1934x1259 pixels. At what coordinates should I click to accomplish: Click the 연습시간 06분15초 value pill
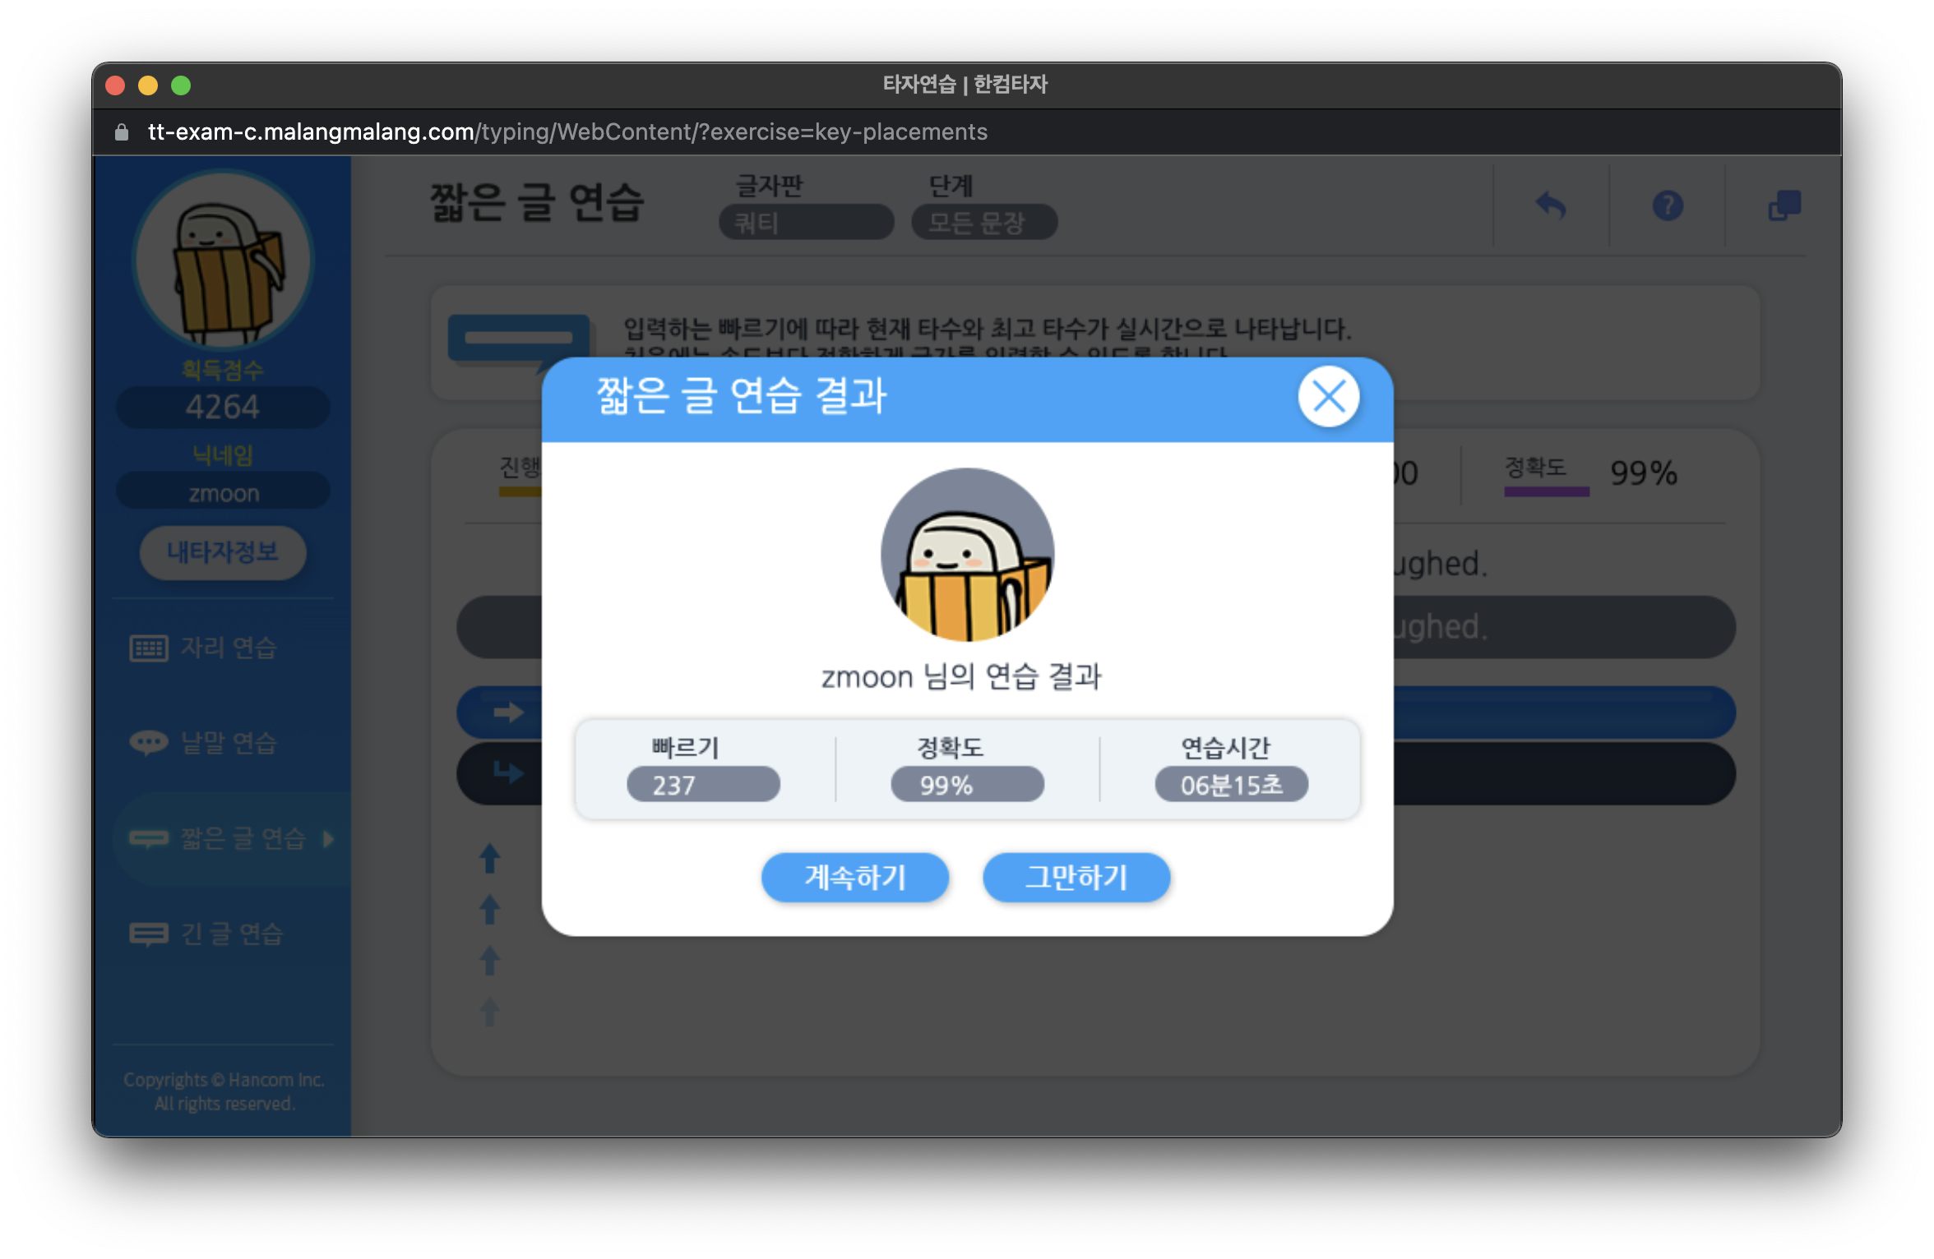(1231, 785)
